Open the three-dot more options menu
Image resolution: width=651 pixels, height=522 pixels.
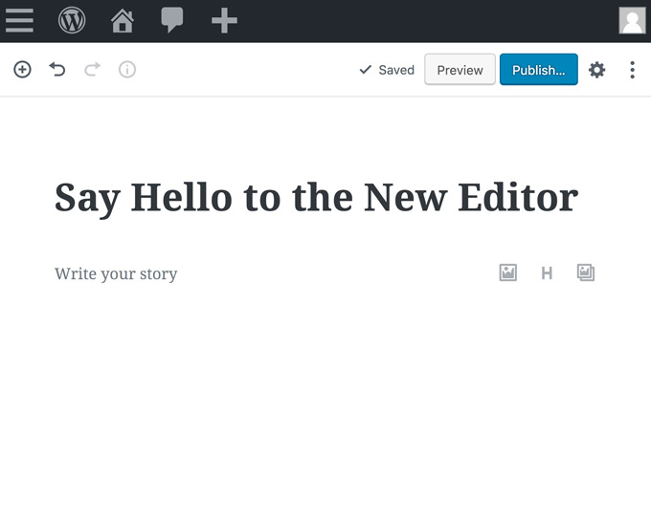tap(632, 70)
